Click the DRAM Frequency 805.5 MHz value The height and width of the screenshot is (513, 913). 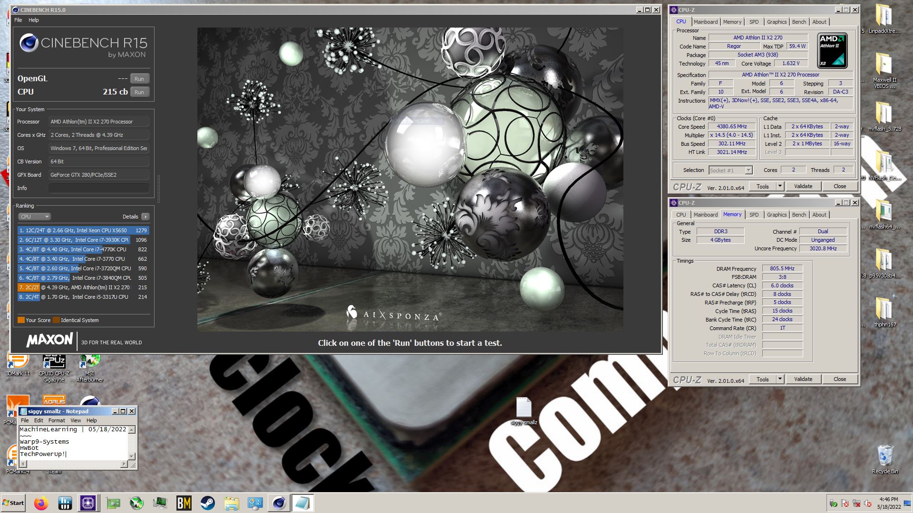coord(782,269)
